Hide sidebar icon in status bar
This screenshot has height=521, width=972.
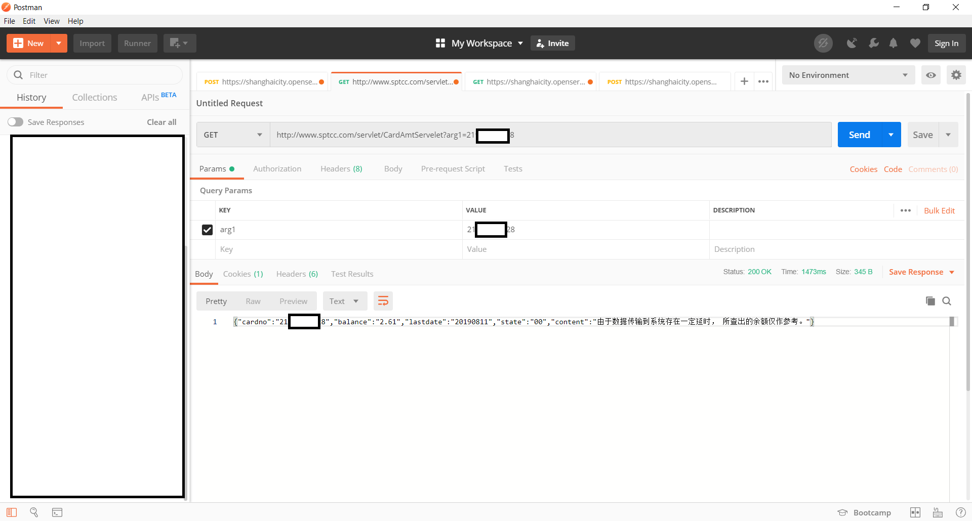point(12,512)
